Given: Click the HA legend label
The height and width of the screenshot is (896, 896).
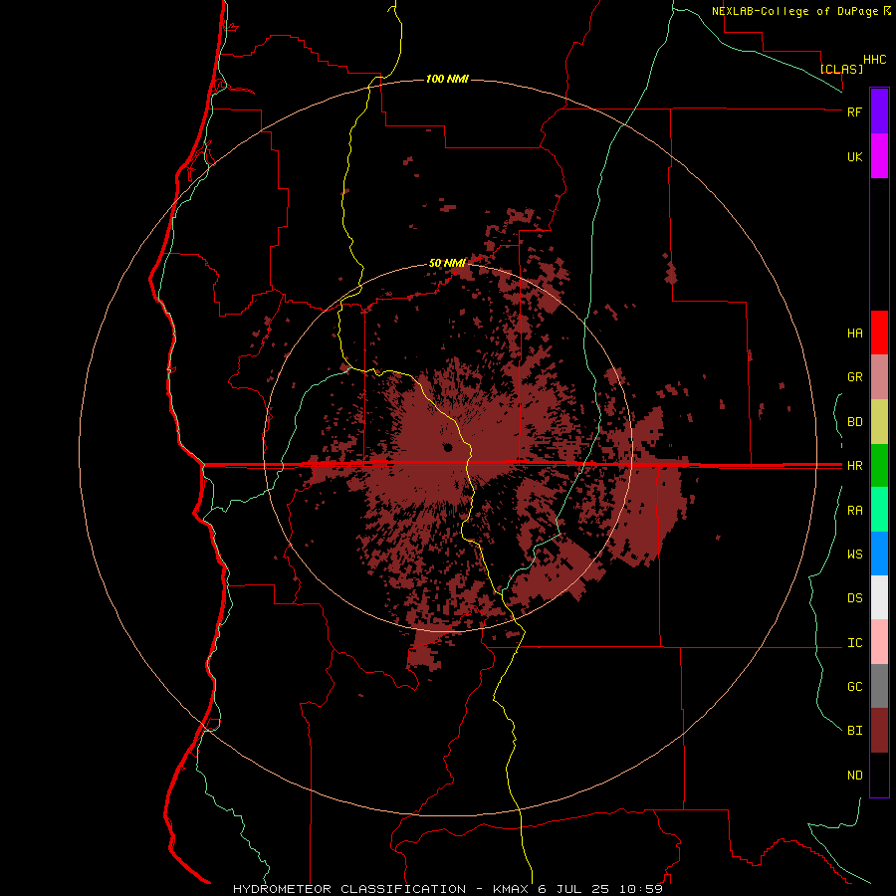Looking at the screenshot, I should tap(854, 334).
